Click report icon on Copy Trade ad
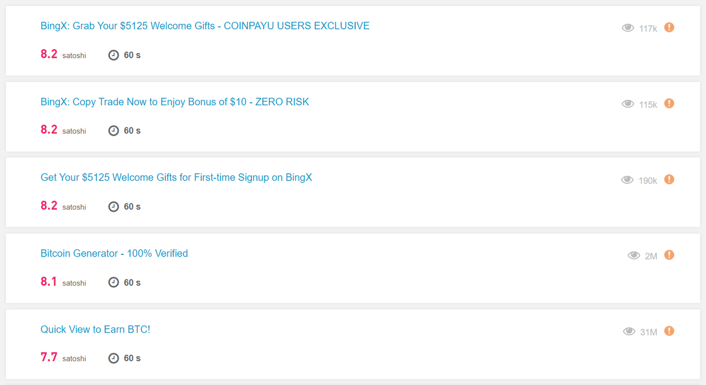This screenshot has height=385, width=706. 669,103
